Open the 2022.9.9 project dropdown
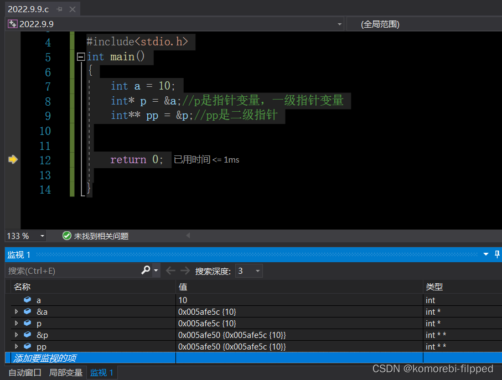The width and height of the screenshot is (502, 380). [x=339, y=24]
